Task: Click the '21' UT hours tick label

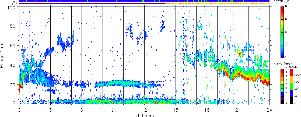Action: click(x=238, y=109)
